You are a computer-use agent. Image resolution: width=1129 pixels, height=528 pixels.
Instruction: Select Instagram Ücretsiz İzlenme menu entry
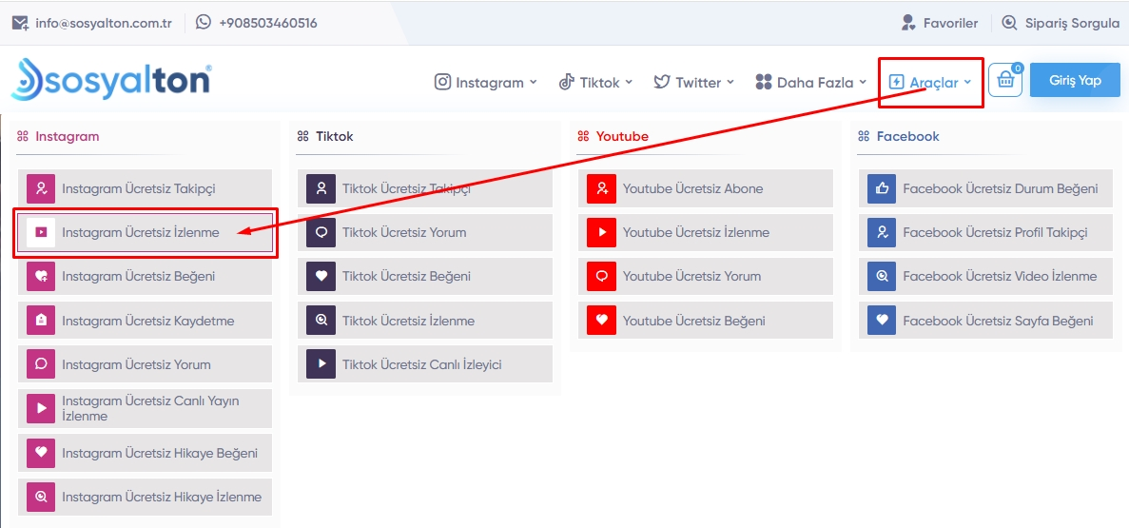(144, 233)
